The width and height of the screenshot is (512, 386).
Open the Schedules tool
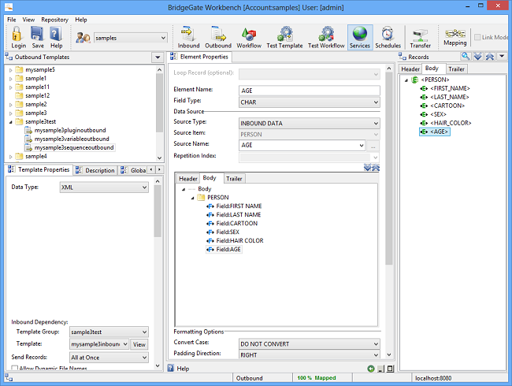click(388, 37)
